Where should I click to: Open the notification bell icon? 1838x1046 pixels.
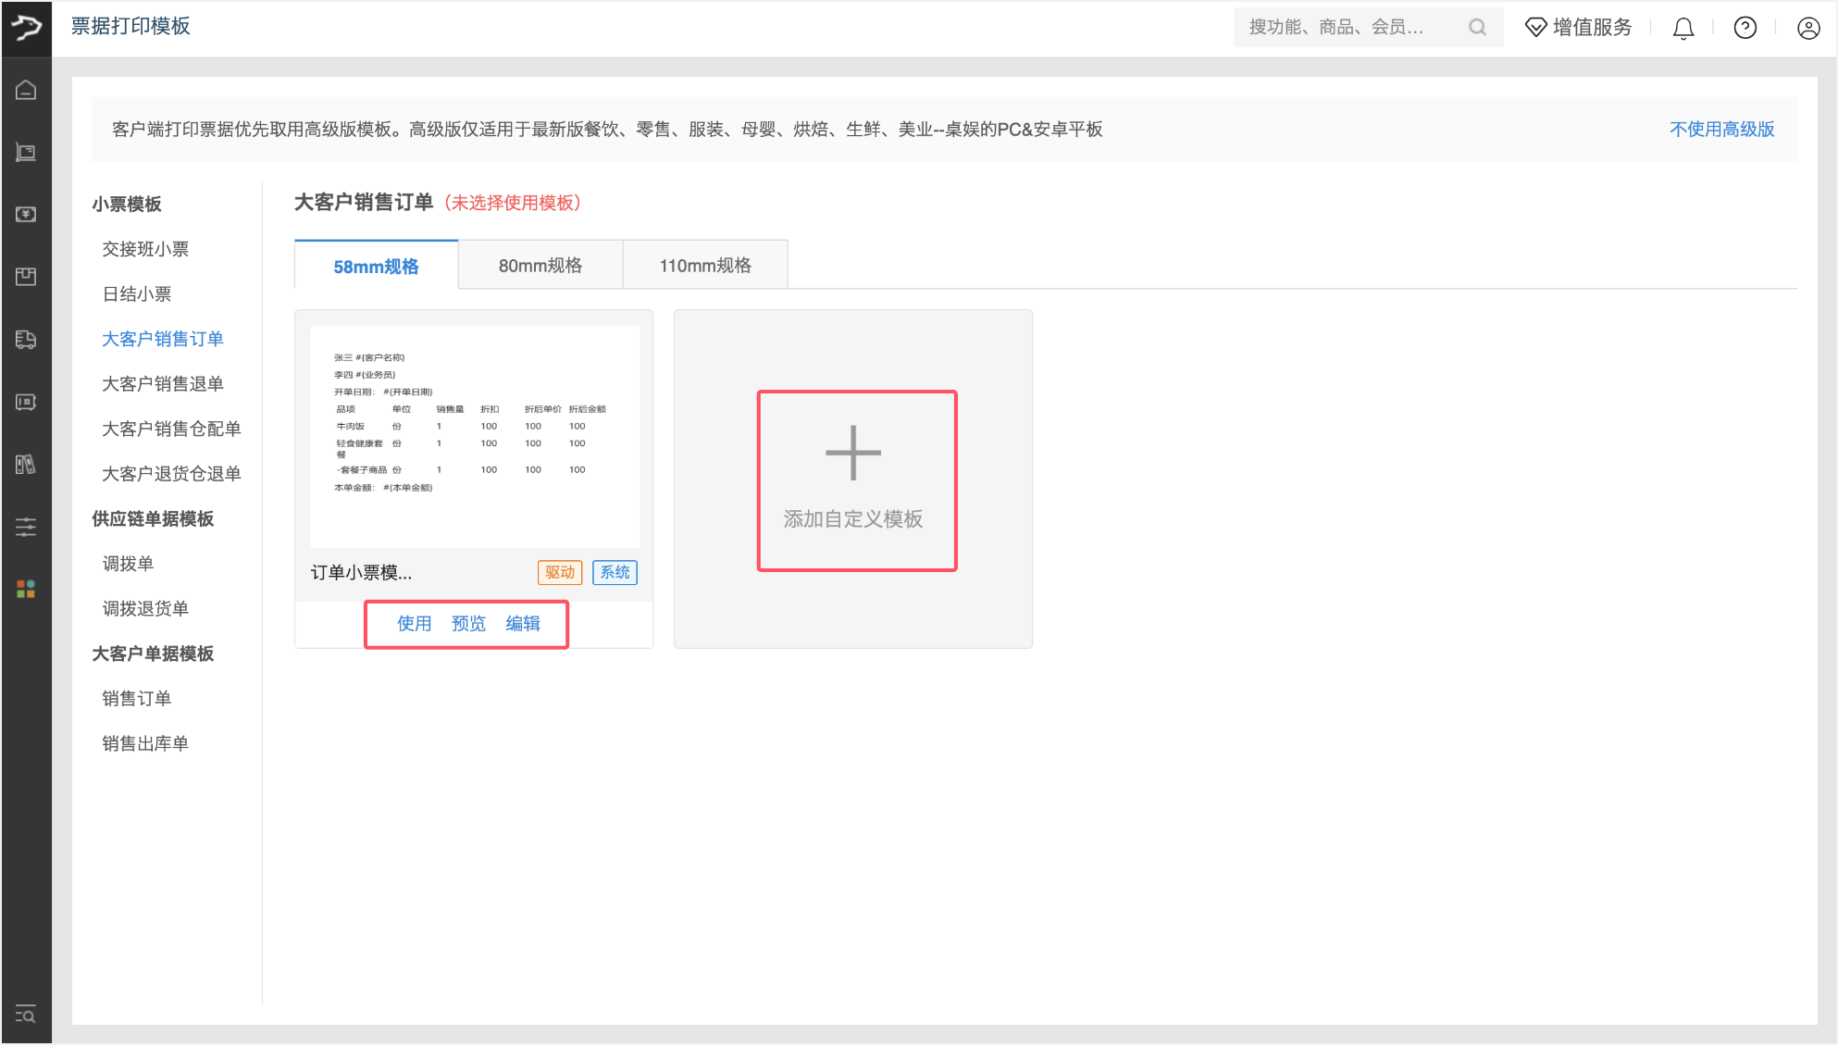(x=1683, y=28)
